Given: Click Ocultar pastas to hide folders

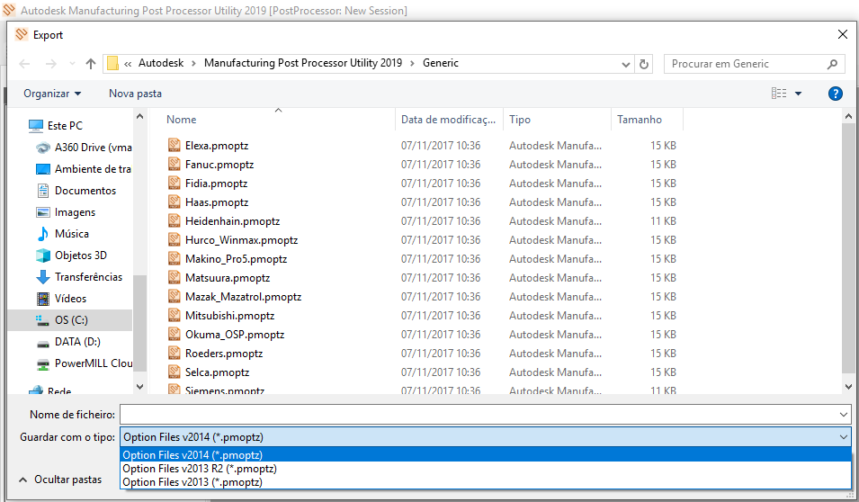Looking at the screenshot, I should tap(60, 480).
